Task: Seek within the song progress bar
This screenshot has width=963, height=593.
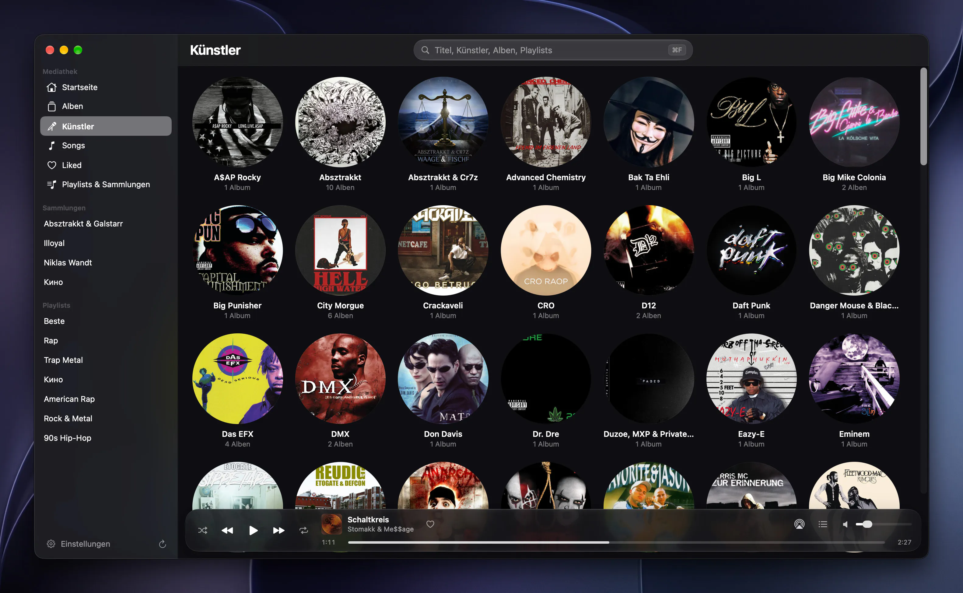Action: pyautogui.click(x=616, y=542)
